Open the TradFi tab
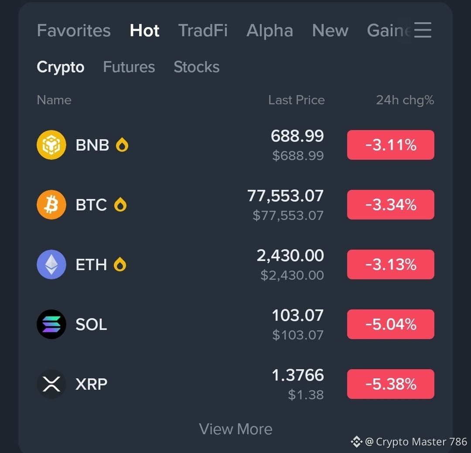 (x=203, y=31)
